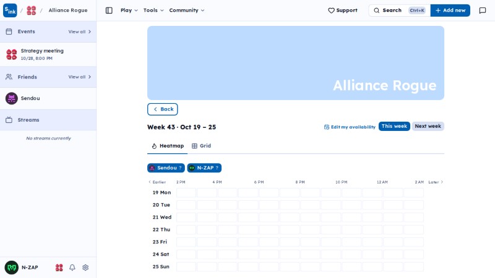Click Alliance Rogue breadcrumb text
This screenshot has width=495, height=278.
pyautogui.click(x=68, y=11)
